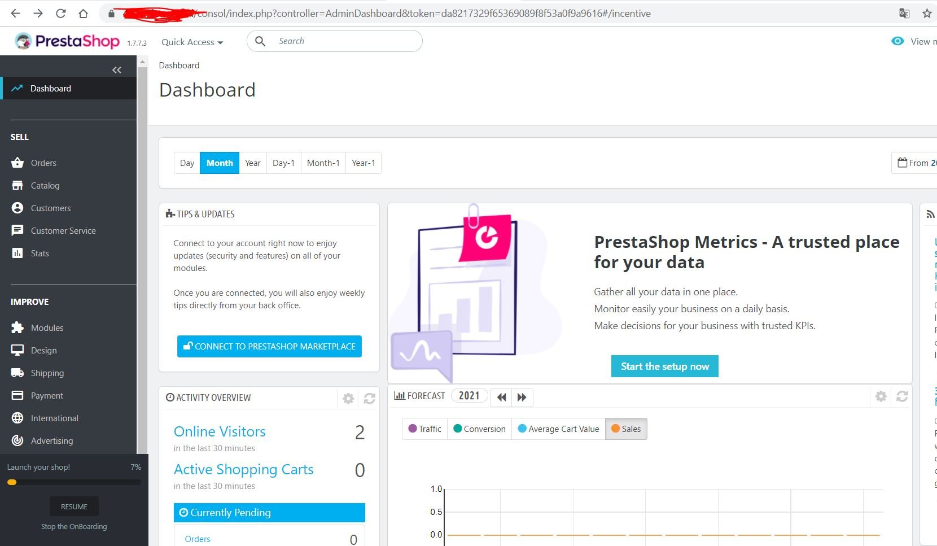Image resolution: width=937 pixels, height=546 pixels.
Task: Click the International globe icon
Action: click(17, 418)
